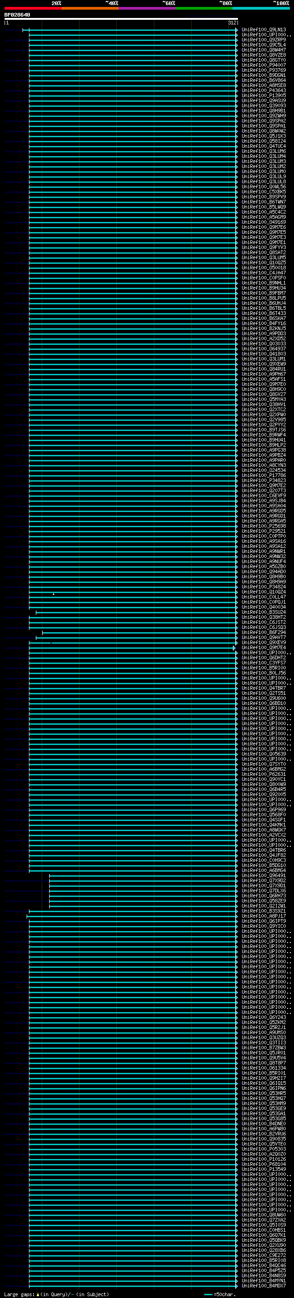The image size is (294, 1298).
Task: Click hit label UniRef100_C5XBK5
Action: pyautogui.click(x=263, y=192)
